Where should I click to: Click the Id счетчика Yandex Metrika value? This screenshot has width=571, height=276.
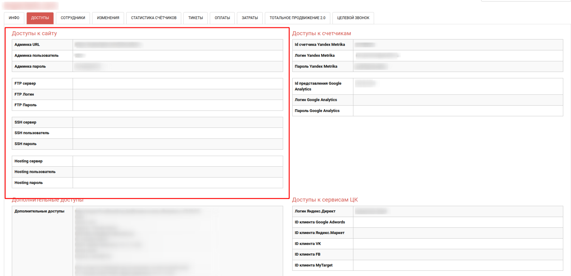[365, 45]
